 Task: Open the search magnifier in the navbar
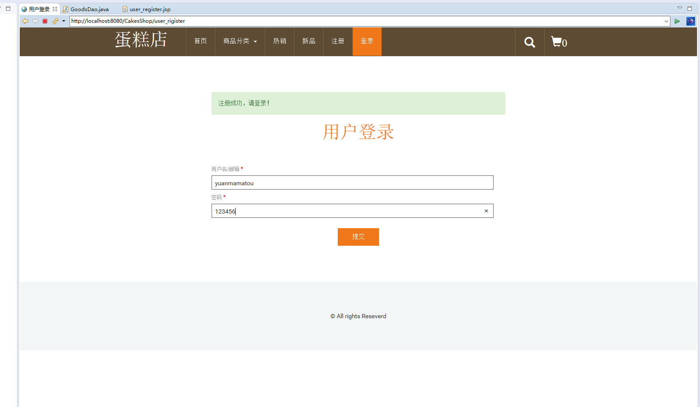point(529,42)
